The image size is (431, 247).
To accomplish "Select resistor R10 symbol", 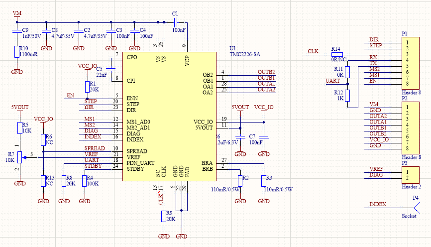I will (x=17, y=52).
